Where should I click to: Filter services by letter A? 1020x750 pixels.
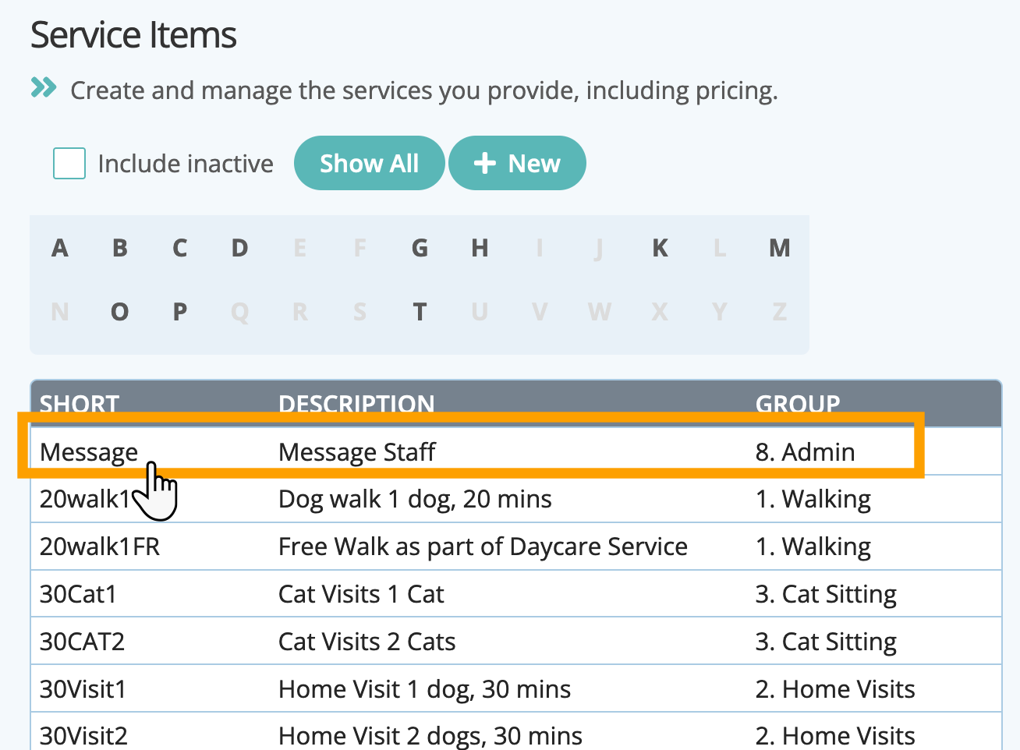tap(60, 248)
